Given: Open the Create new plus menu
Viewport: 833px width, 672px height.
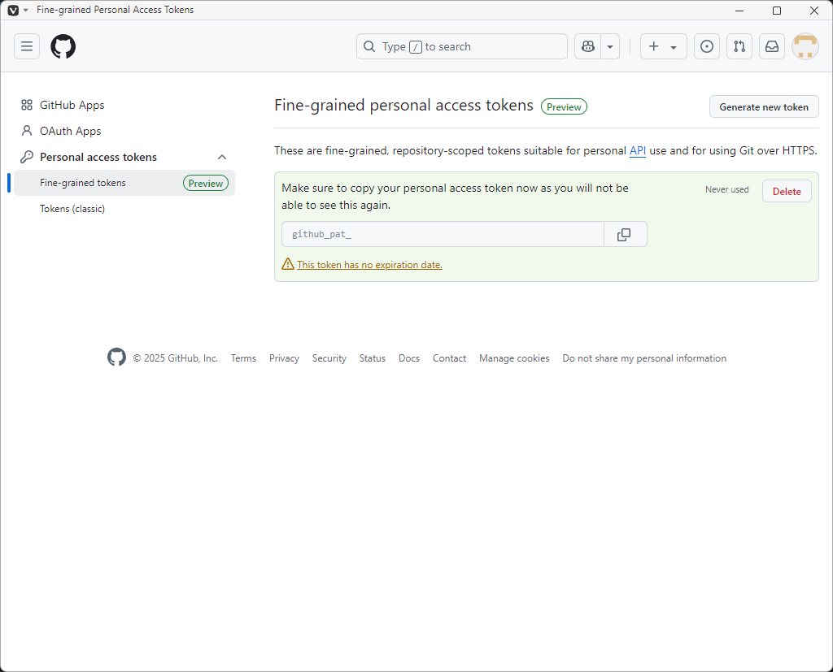Looking at the screenshot, I should tap(663, 46).
